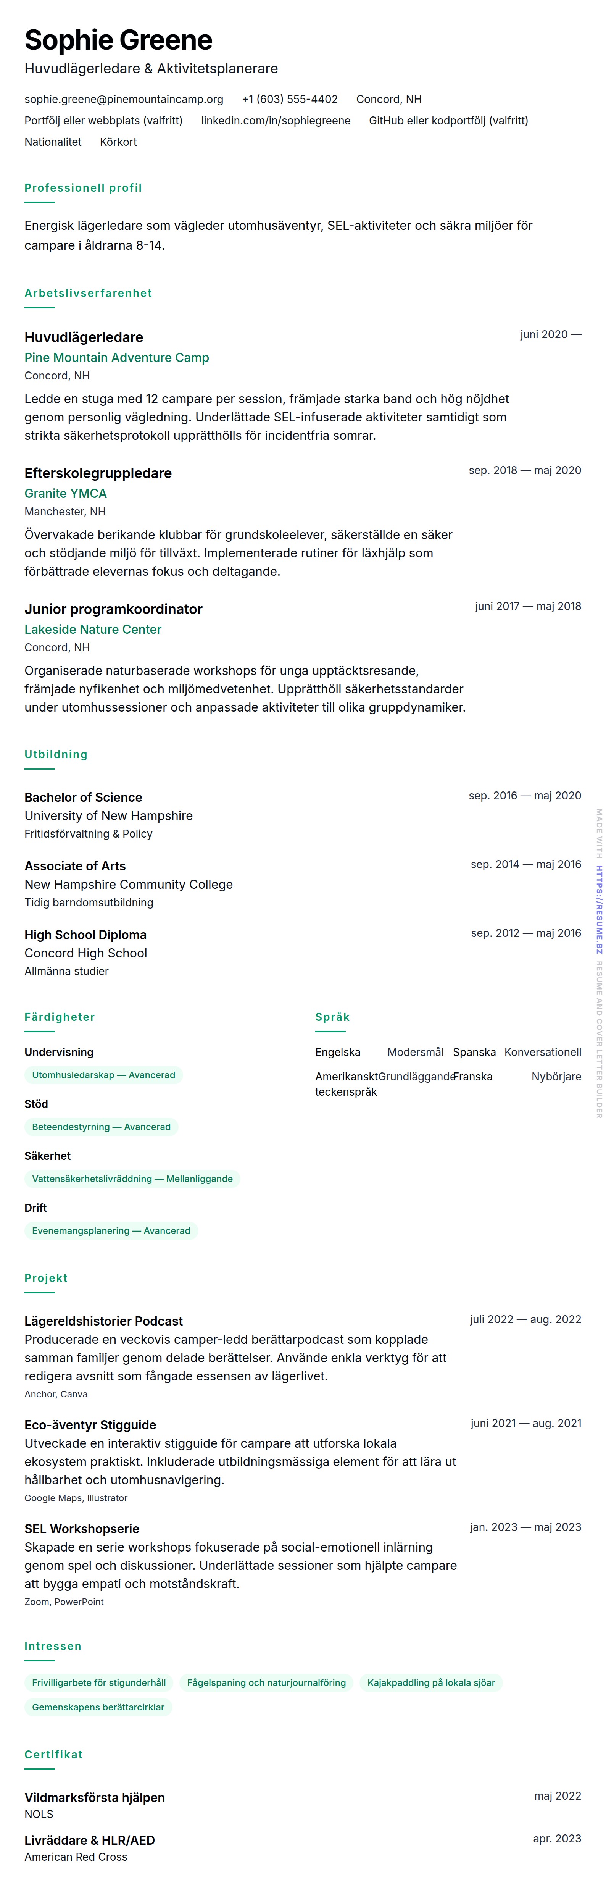Select the Pine Mountain Adventure Camp employer name
The image size is (606, 1889).
[116, 357]
